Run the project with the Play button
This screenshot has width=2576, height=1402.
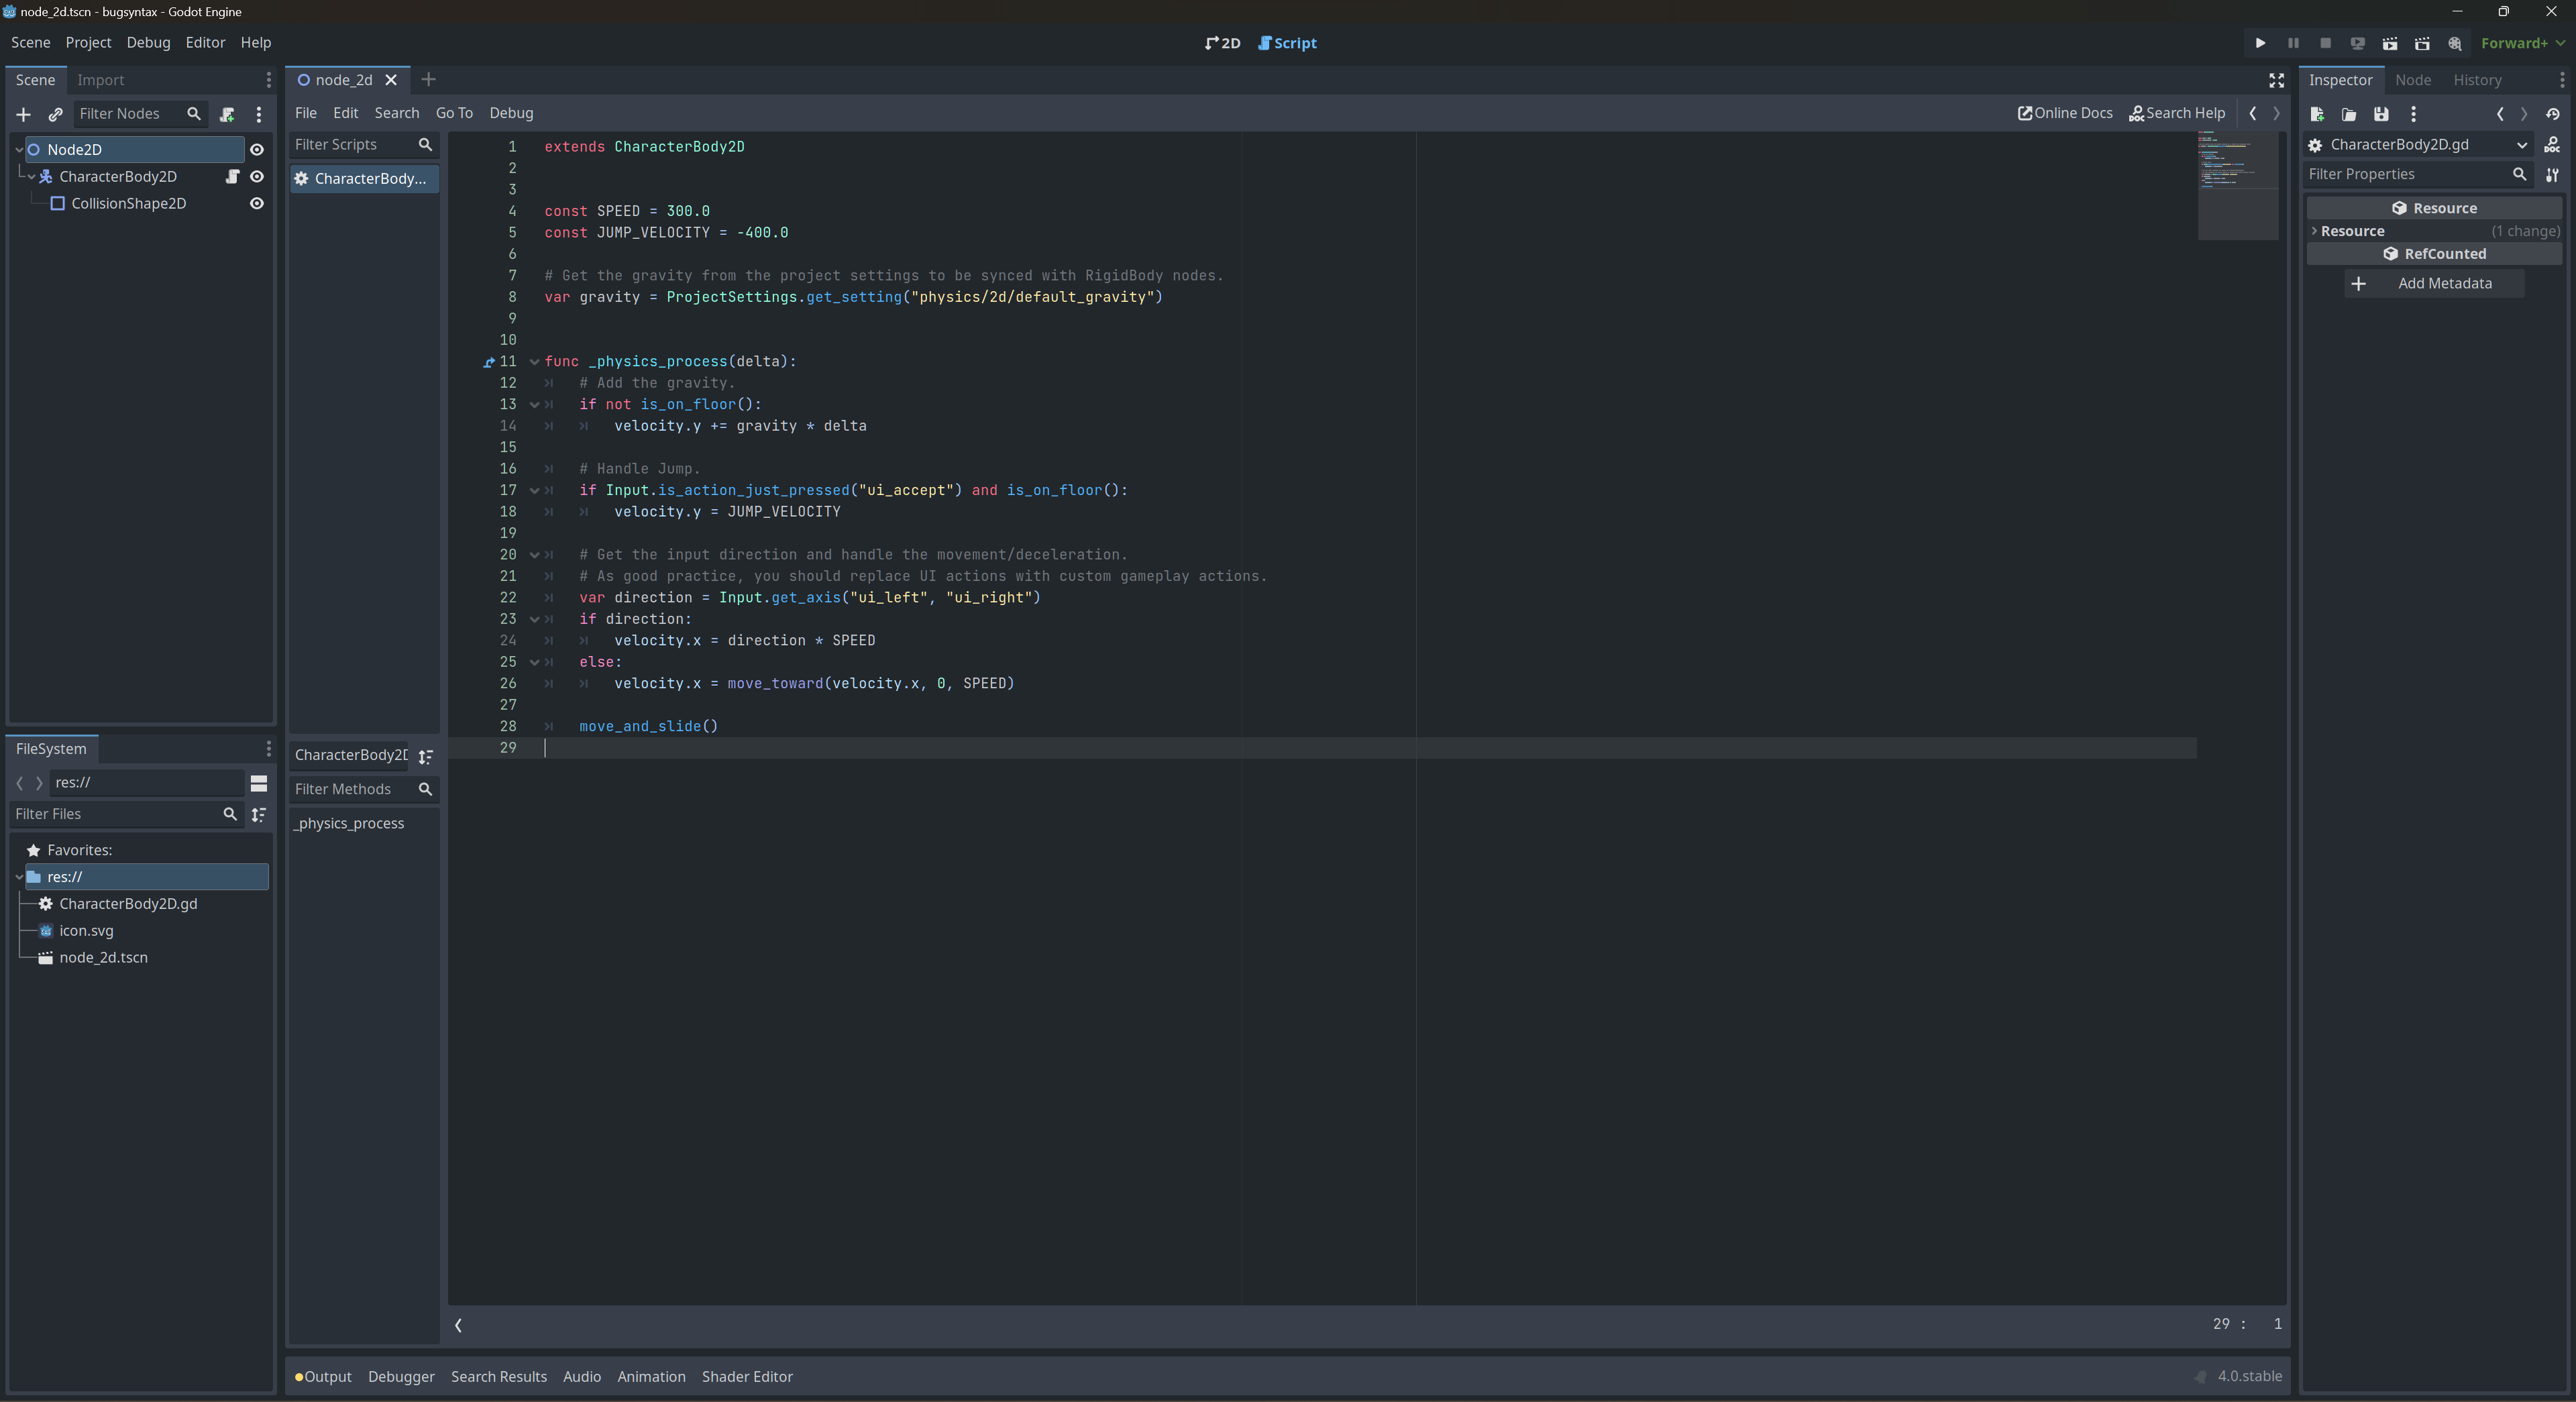click(x=2259, y=43)
